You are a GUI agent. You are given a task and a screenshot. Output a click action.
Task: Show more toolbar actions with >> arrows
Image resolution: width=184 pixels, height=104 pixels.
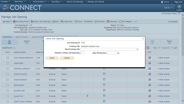(136, 21)
